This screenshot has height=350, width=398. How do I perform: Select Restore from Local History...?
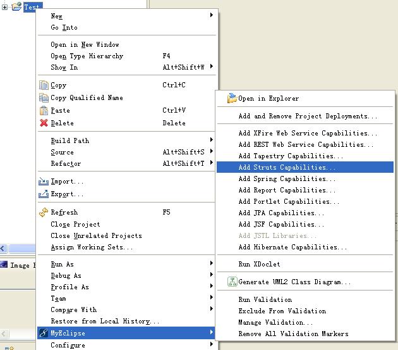pyautogui.click(x=126, y=321)
